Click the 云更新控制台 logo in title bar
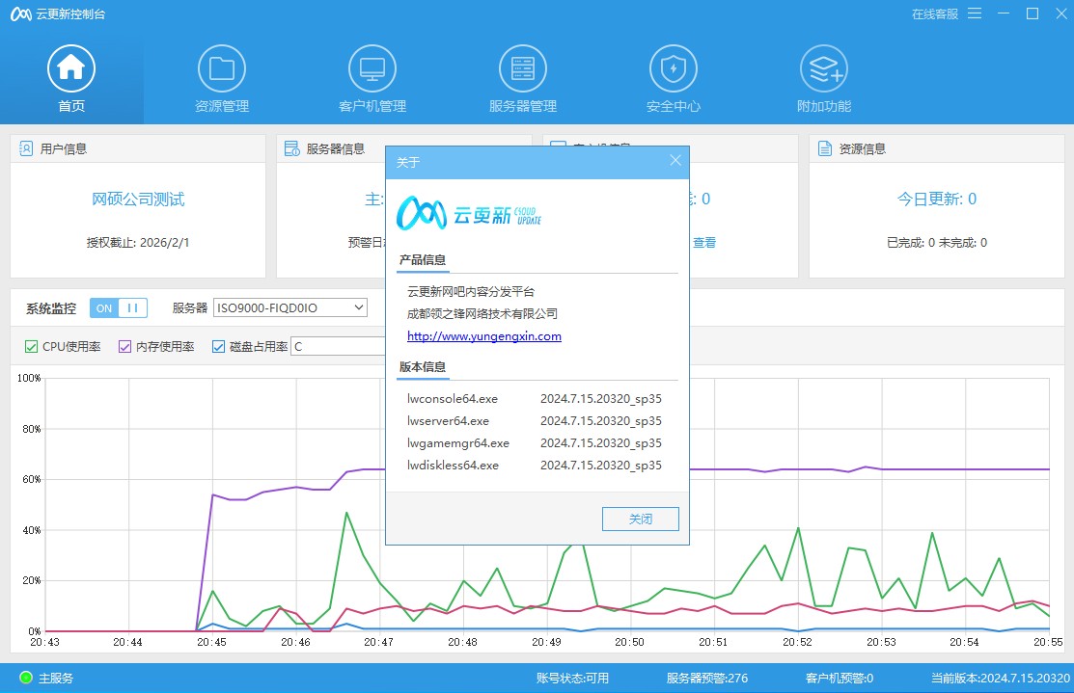This screenshot has width=1074, height=693. (x=21, y=14)
